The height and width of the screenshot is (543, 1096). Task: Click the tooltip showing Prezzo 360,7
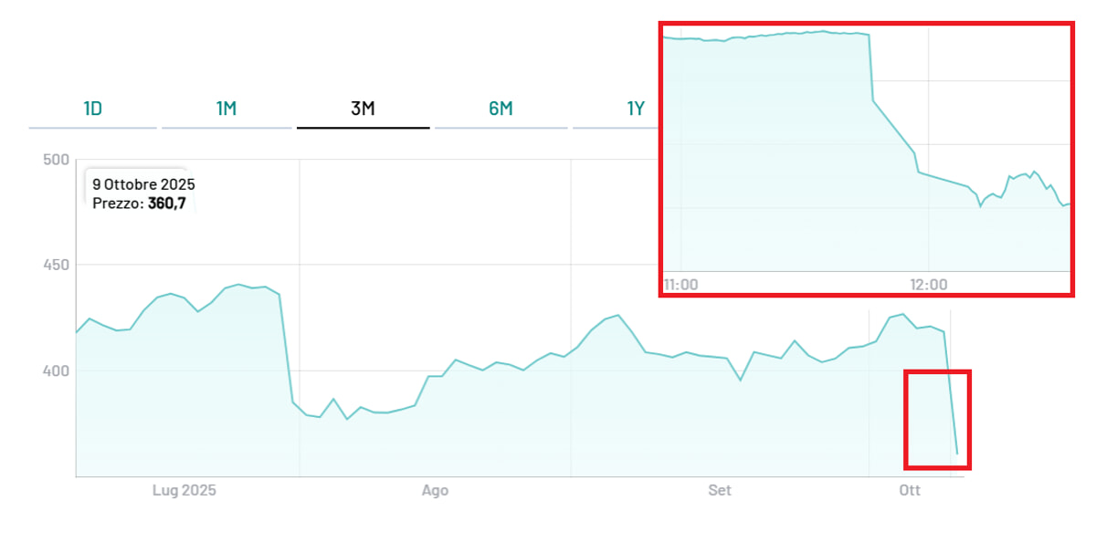tap(143, 193)
